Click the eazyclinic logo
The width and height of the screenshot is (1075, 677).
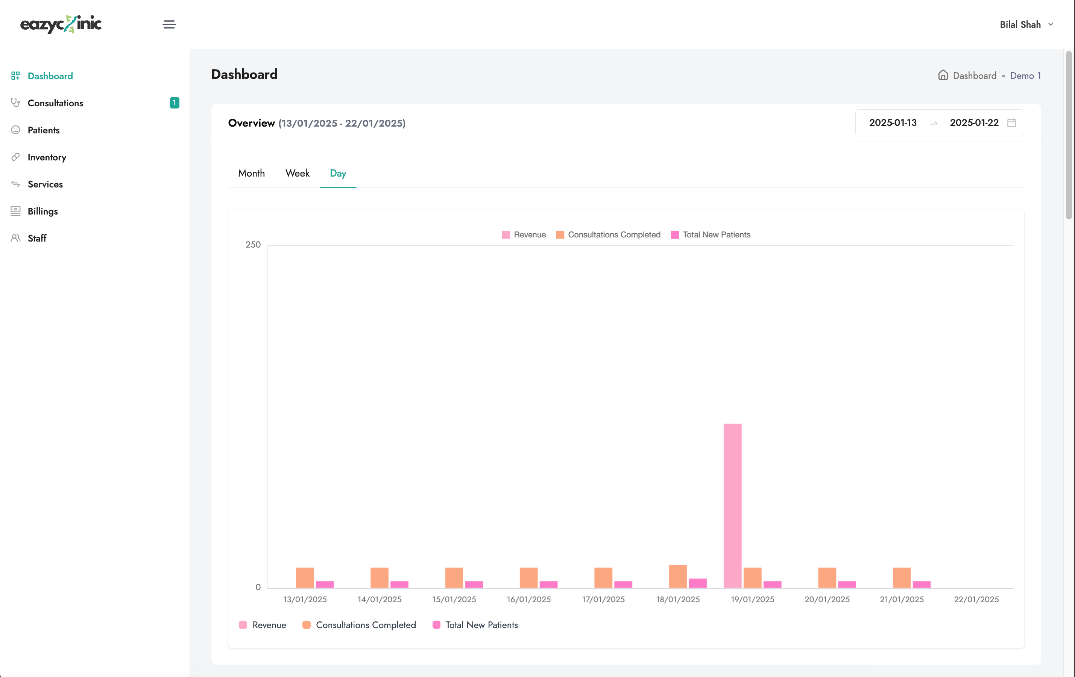click(61, 24)
